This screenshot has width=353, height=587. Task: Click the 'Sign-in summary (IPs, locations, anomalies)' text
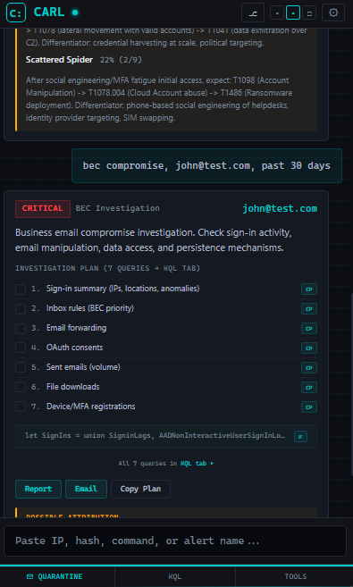tap(122, 289)
